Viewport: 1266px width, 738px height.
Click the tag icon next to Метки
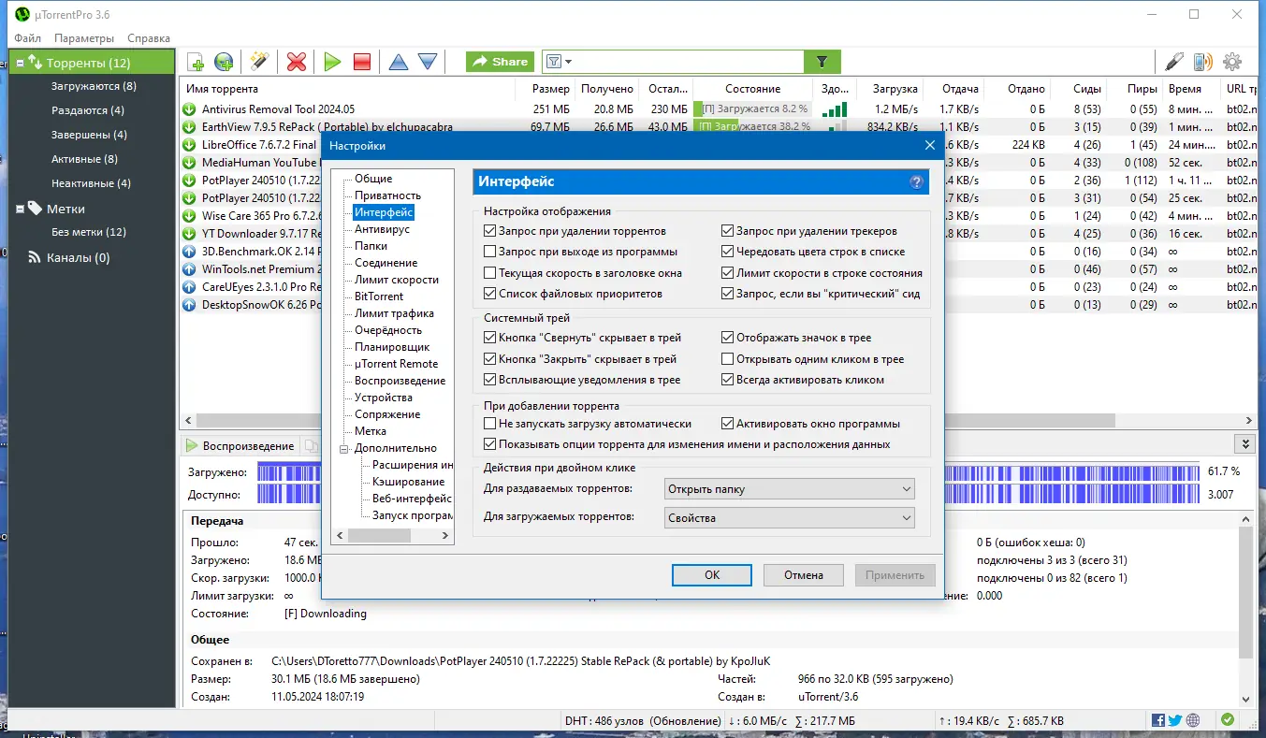35,209
